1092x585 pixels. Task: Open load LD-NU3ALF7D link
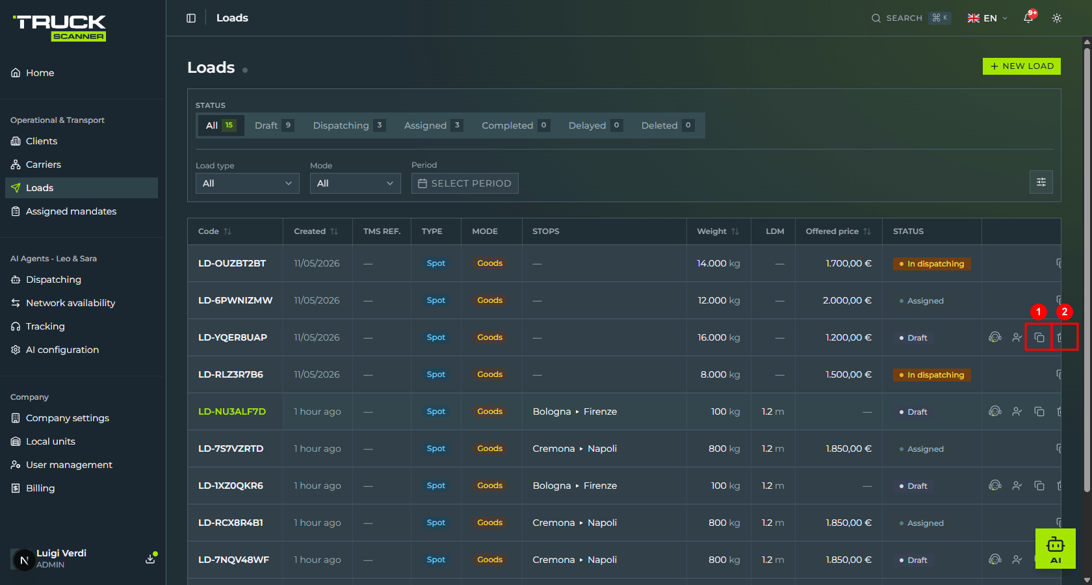232,411
